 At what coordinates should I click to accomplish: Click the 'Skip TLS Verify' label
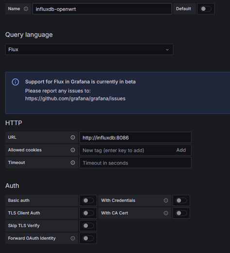(24, 226)
